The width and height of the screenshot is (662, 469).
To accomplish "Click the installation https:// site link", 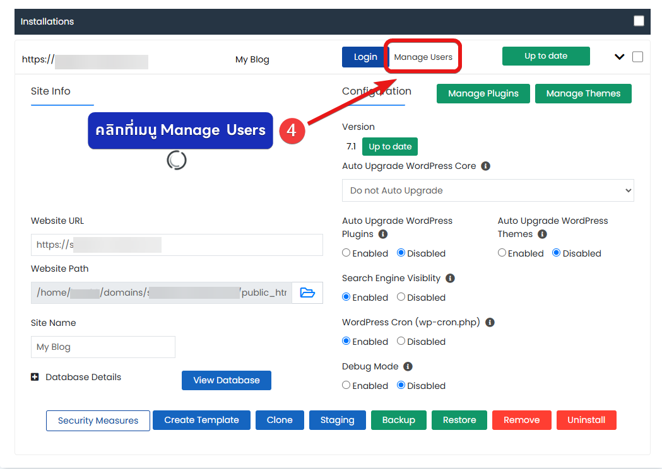I will pos(85,60).
